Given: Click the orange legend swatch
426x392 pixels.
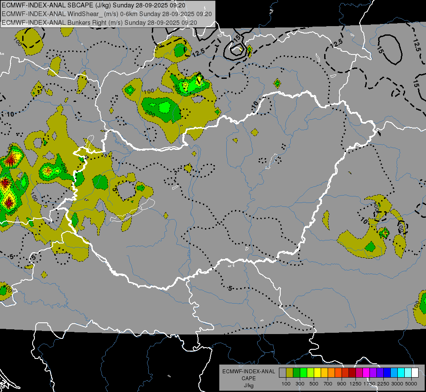Looking at the screenshot, I should (x=332, y=373).
